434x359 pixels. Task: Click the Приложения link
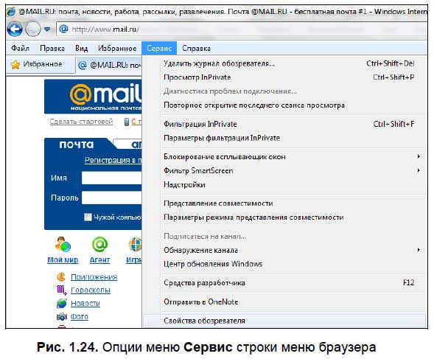point(94,277)
